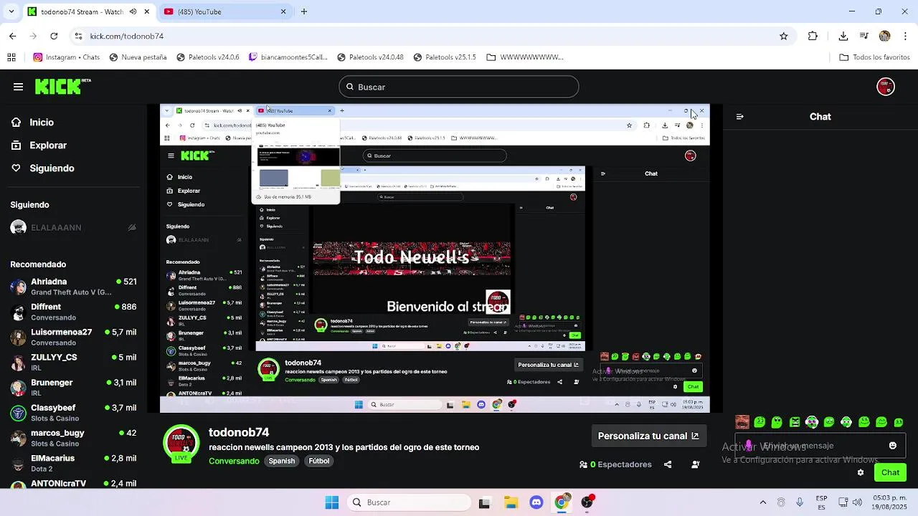Click the moderator user icon beside share
The height and width of the screenshot is (516, 918).
pos(696,464)
